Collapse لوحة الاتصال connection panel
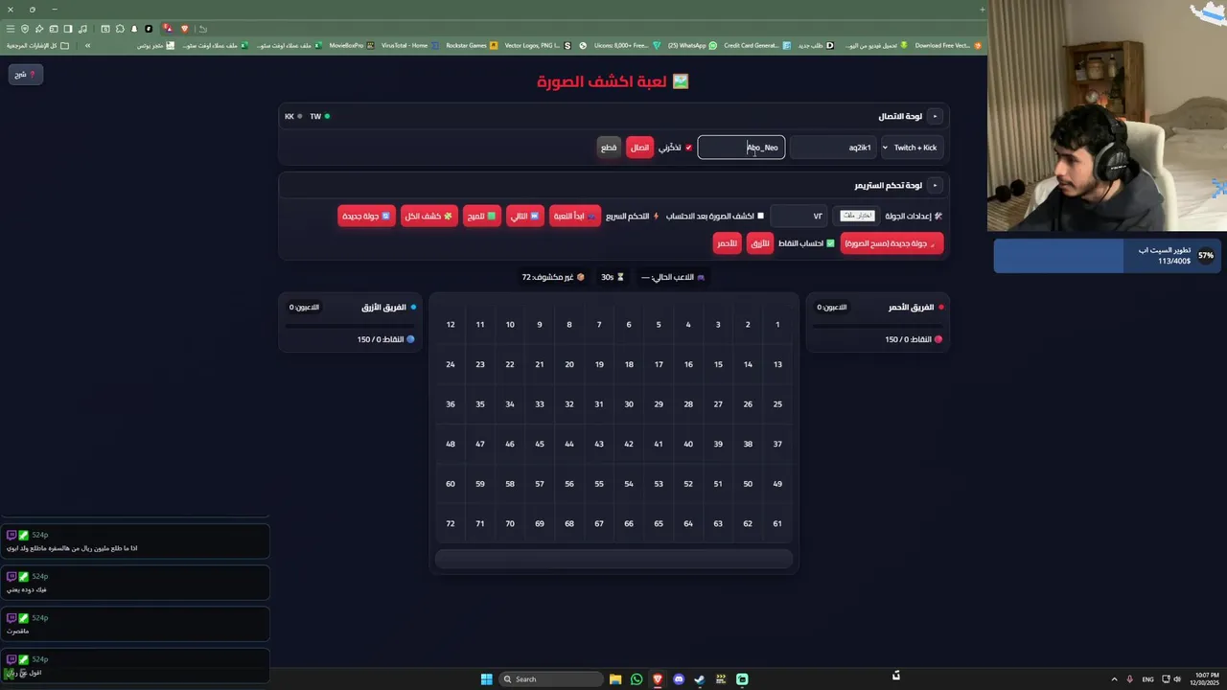1227x690 pixels. [x=935, y=116]
